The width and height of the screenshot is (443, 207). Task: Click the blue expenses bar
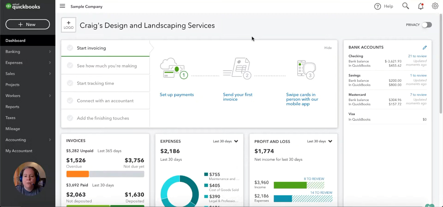283,199
